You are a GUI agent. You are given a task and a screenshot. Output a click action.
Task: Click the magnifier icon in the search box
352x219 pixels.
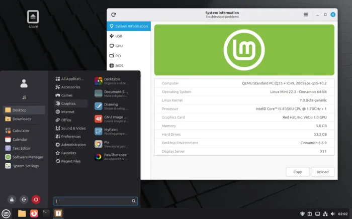[x=134, y=201]
